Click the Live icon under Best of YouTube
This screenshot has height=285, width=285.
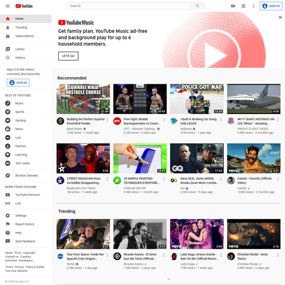[8, 138]
